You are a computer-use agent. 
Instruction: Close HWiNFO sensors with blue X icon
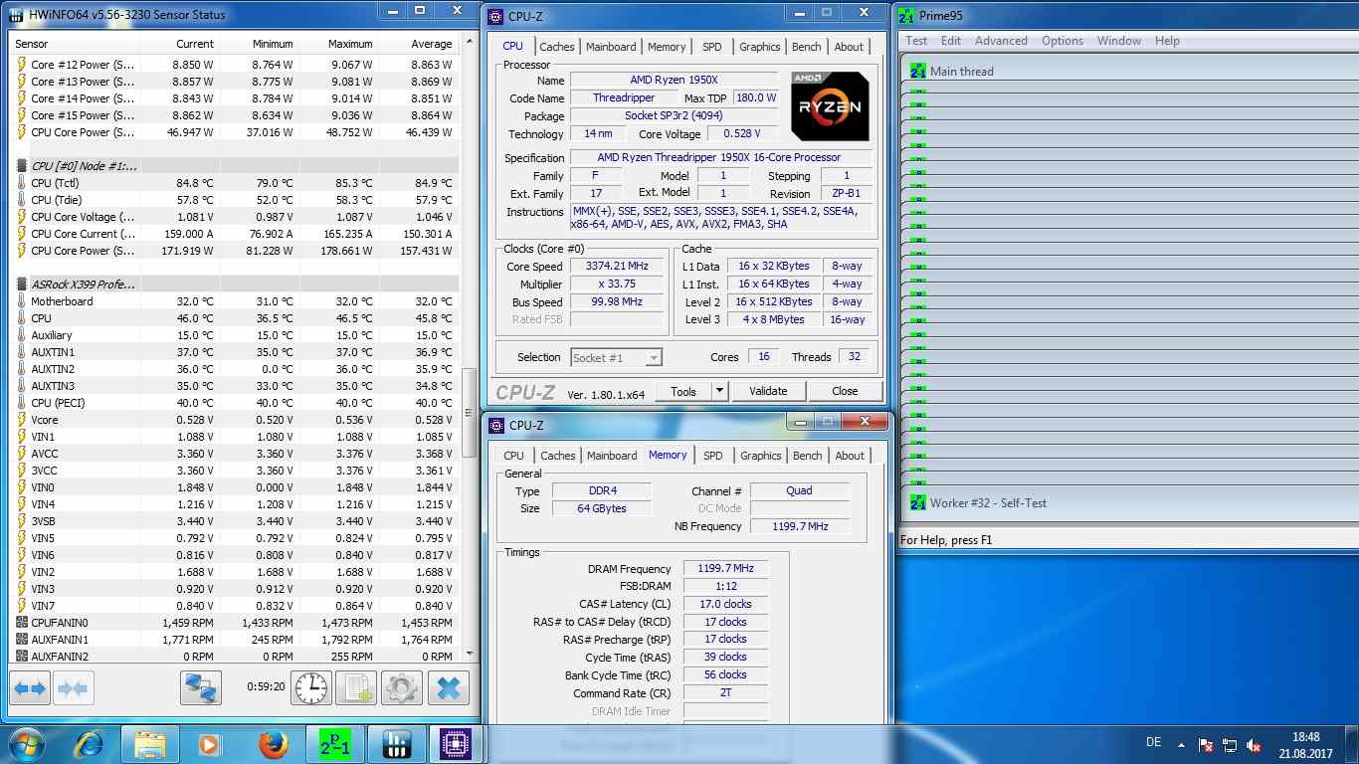point(448,688)
